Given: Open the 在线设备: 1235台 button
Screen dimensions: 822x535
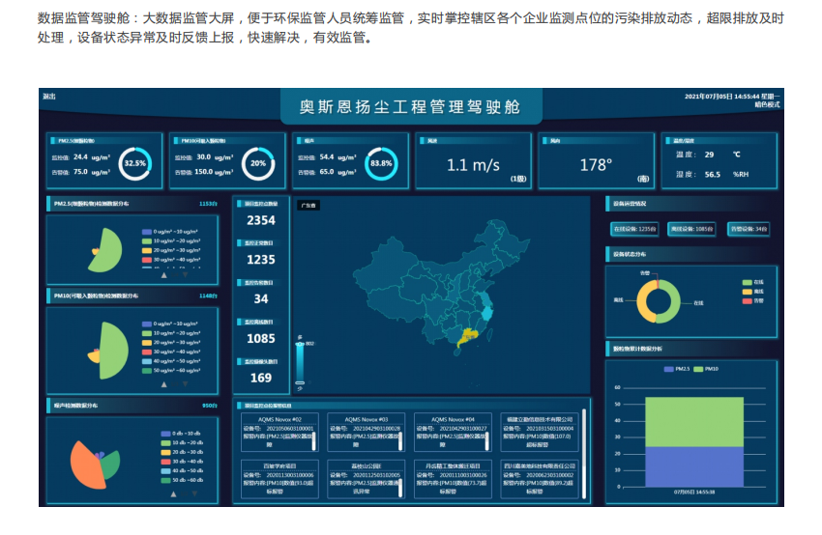Looking at the screenshot, I should coord(634,229).
